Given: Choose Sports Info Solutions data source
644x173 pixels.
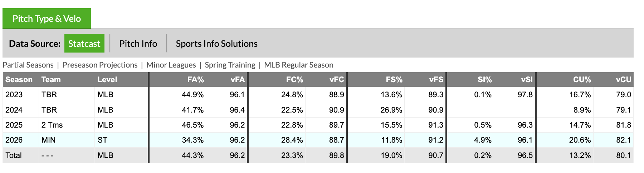Looking at the screenshot, I should pos(216,44).
